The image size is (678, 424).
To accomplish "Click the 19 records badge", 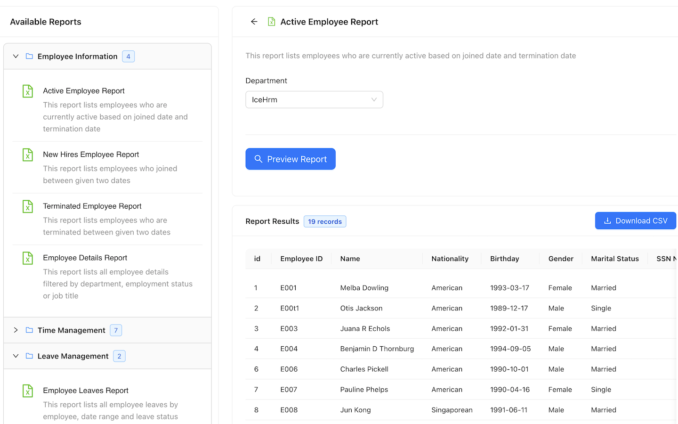I will pos(325,221).
